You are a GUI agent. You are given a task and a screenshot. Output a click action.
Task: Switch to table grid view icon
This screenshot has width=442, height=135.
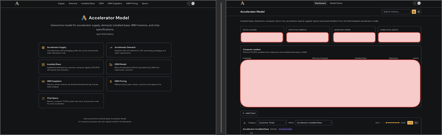coord(419,12)
